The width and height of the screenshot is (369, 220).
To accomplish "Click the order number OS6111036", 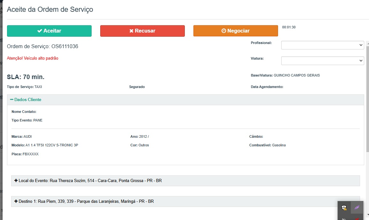I will coord(64,47).
